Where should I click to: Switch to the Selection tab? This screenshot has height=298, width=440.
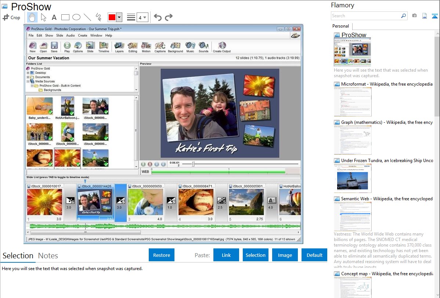pos(18,256)
